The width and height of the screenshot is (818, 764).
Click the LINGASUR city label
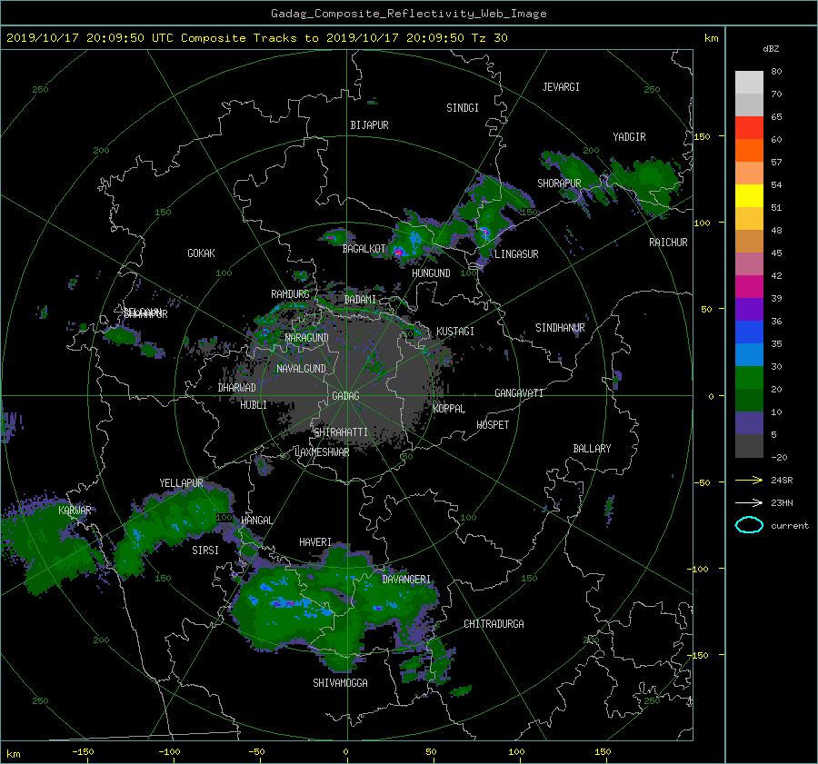[x=516, y=254]
